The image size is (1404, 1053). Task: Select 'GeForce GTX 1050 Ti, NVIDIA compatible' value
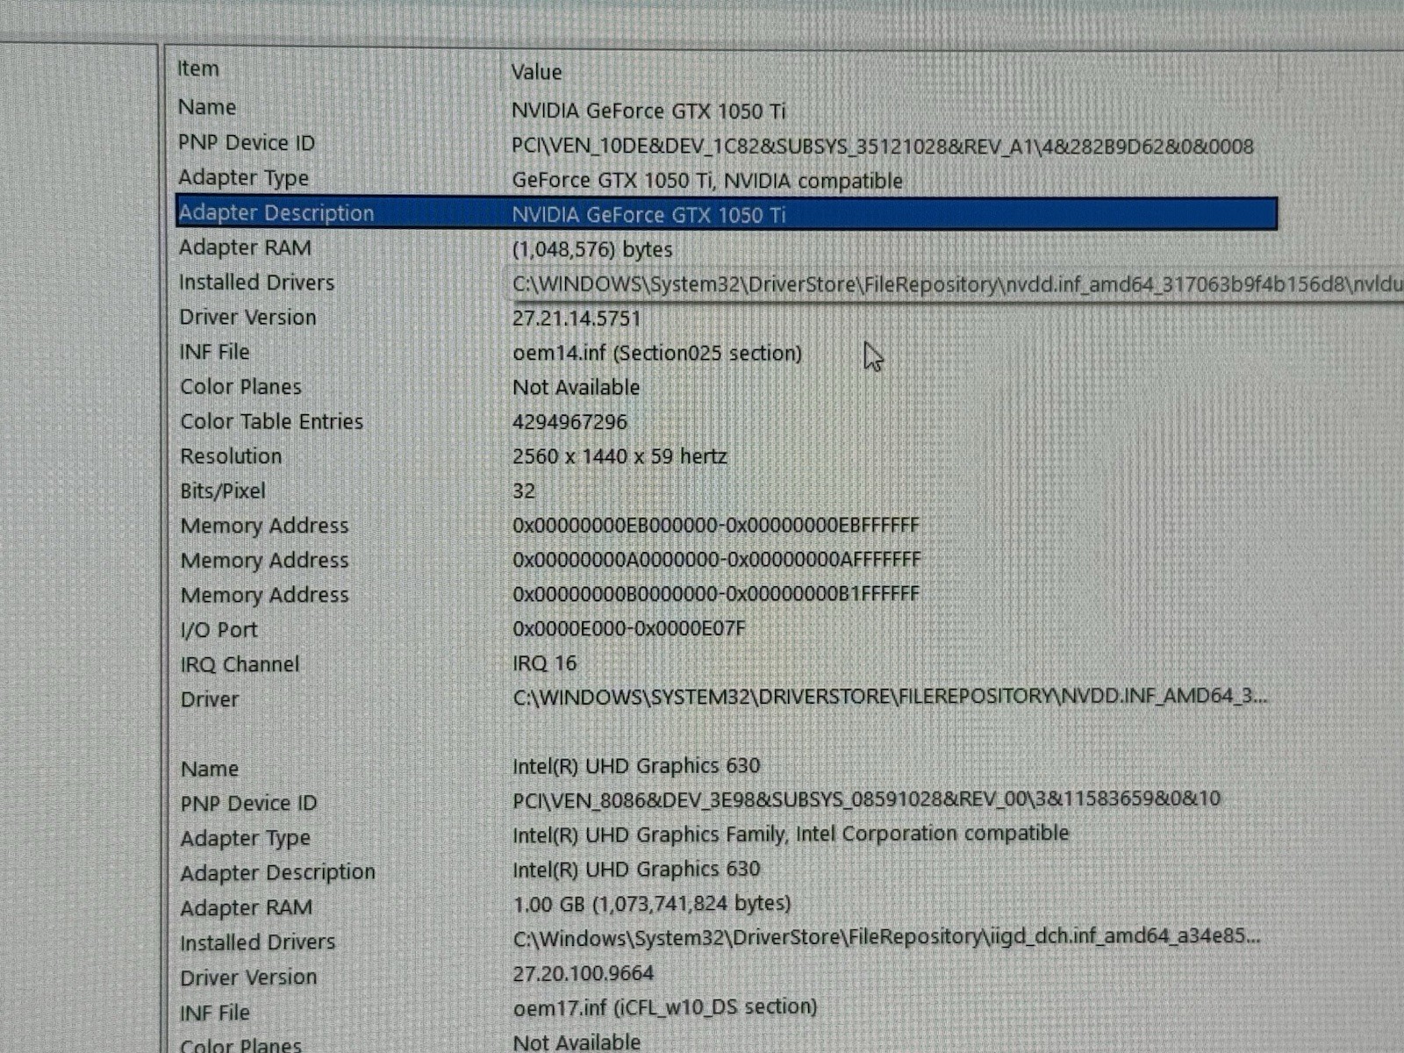point(707,181)
